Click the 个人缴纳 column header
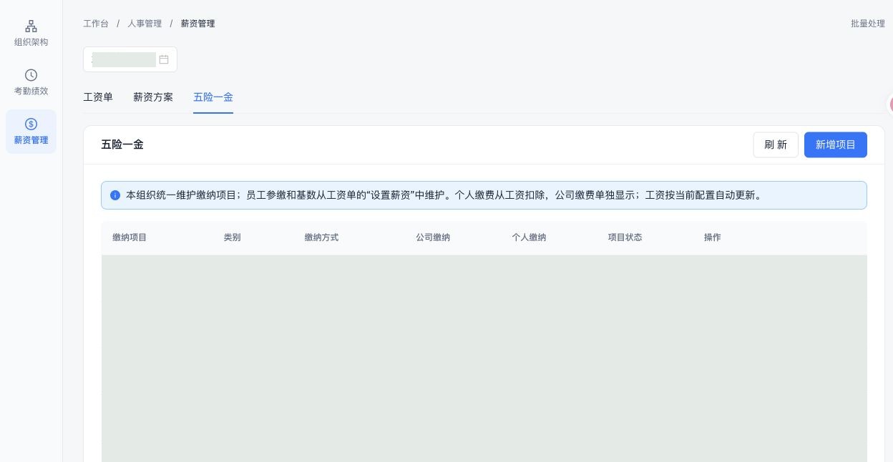Viewport: 893px width, 462px height. click(x=529, y=237)
